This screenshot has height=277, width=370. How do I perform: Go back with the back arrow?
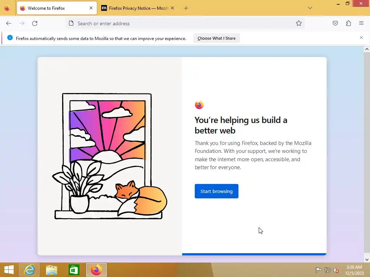(9, 23)
